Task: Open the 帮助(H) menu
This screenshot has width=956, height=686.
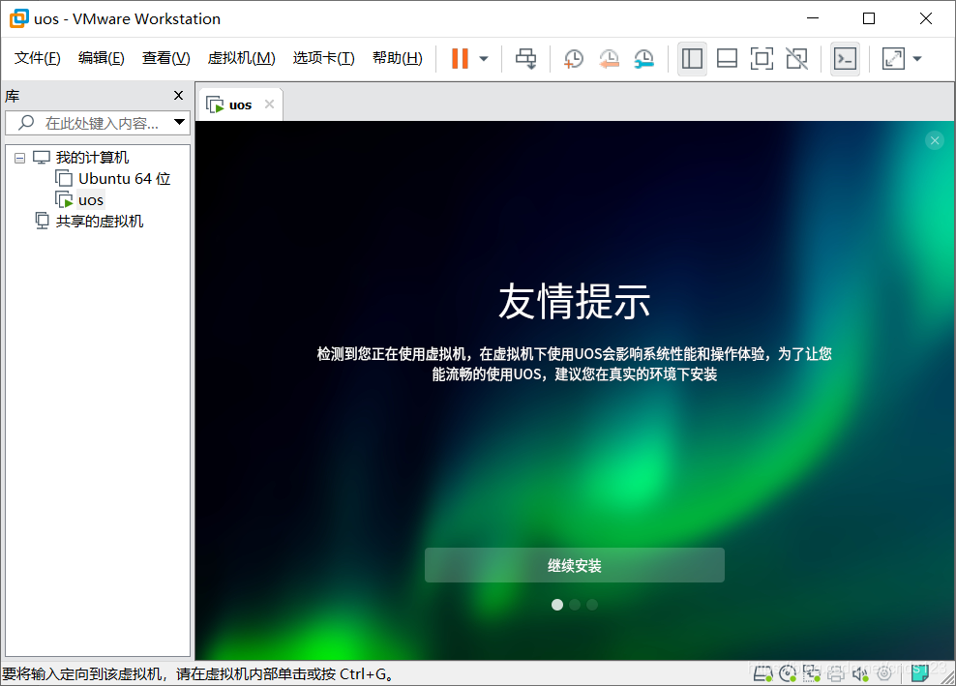Action: tap(397, 58)
